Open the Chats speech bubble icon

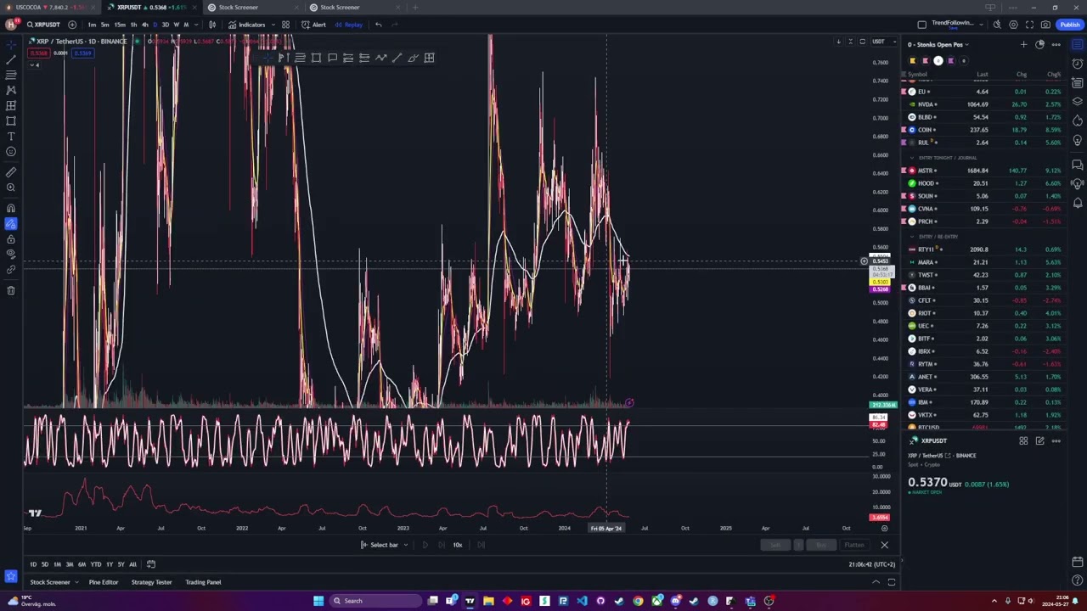point(1078,165)
